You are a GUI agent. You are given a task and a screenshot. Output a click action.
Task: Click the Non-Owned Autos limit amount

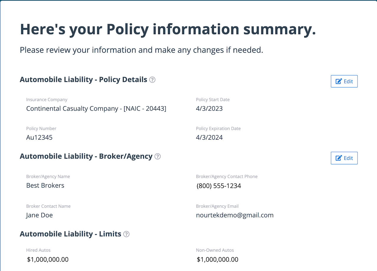[218, 260]
